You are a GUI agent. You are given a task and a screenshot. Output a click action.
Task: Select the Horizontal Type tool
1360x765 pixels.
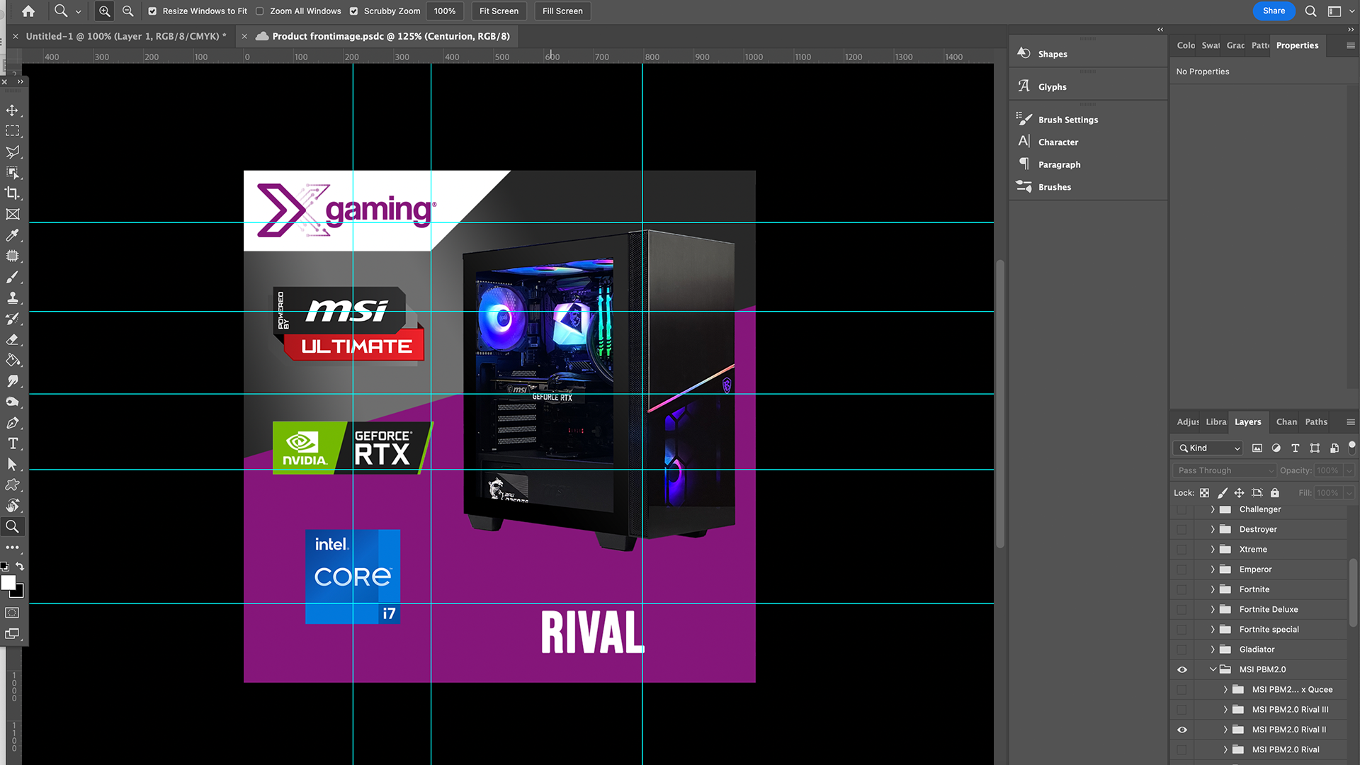point(12,443)
